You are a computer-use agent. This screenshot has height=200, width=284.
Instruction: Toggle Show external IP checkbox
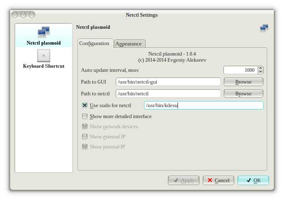pos(85,137)
